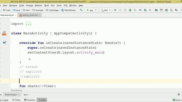Click Sync Project with Gradle Files icon
182x102 pixels.
[x=166, y=10]
